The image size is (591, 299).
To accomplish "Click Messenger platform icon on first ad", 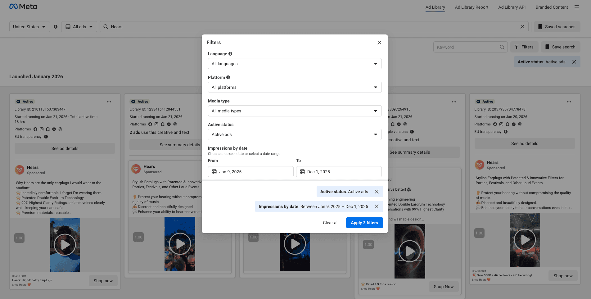I will 54,129.
